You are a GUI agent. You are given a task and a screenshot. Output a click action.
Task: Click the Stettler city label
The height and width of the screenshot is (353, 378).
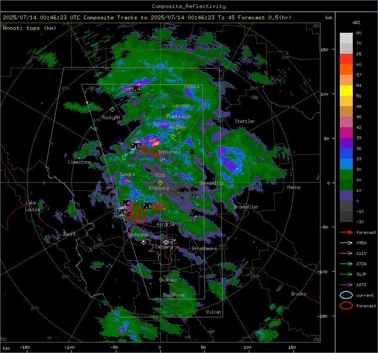tap(245, 121)
